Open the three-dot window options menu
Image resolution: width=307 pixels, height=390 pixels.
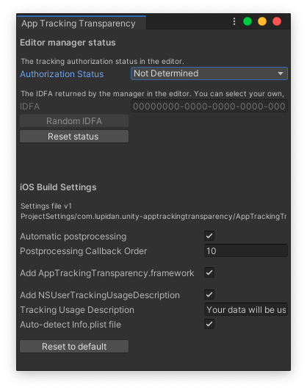click(x=234, y=21)
